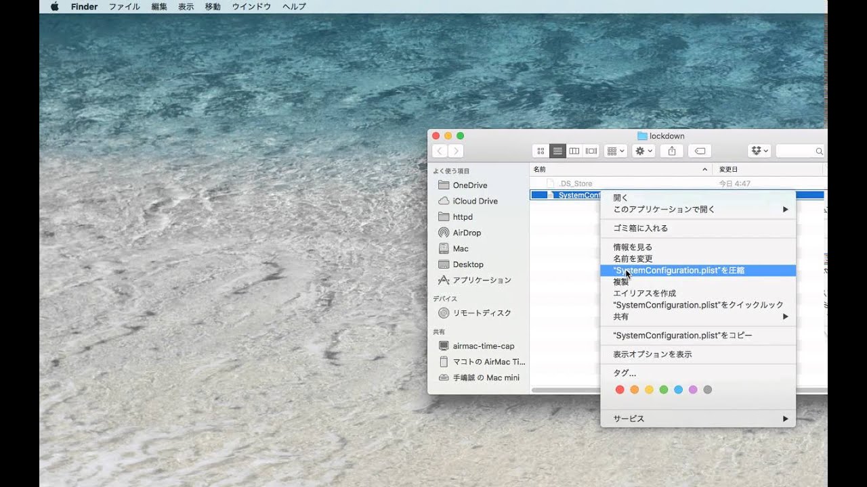
Task: Open the ヘルプ menu
Action: [294, 7]
